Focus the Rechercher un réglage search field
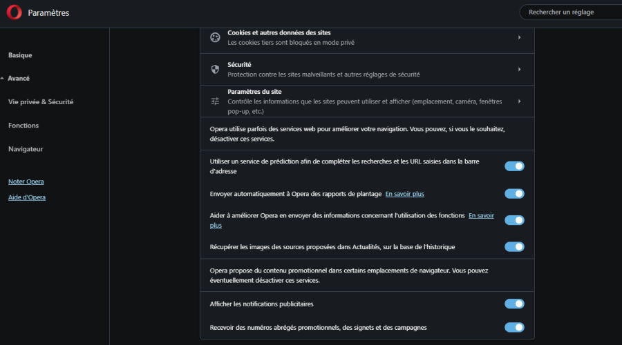This screenshot has height=345, width=622. (x=572, y=12)
